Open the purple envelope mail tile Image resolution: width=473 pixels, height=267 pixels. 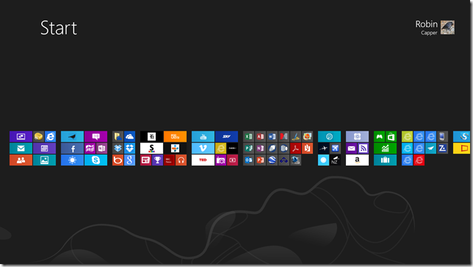tap(351, 148)
